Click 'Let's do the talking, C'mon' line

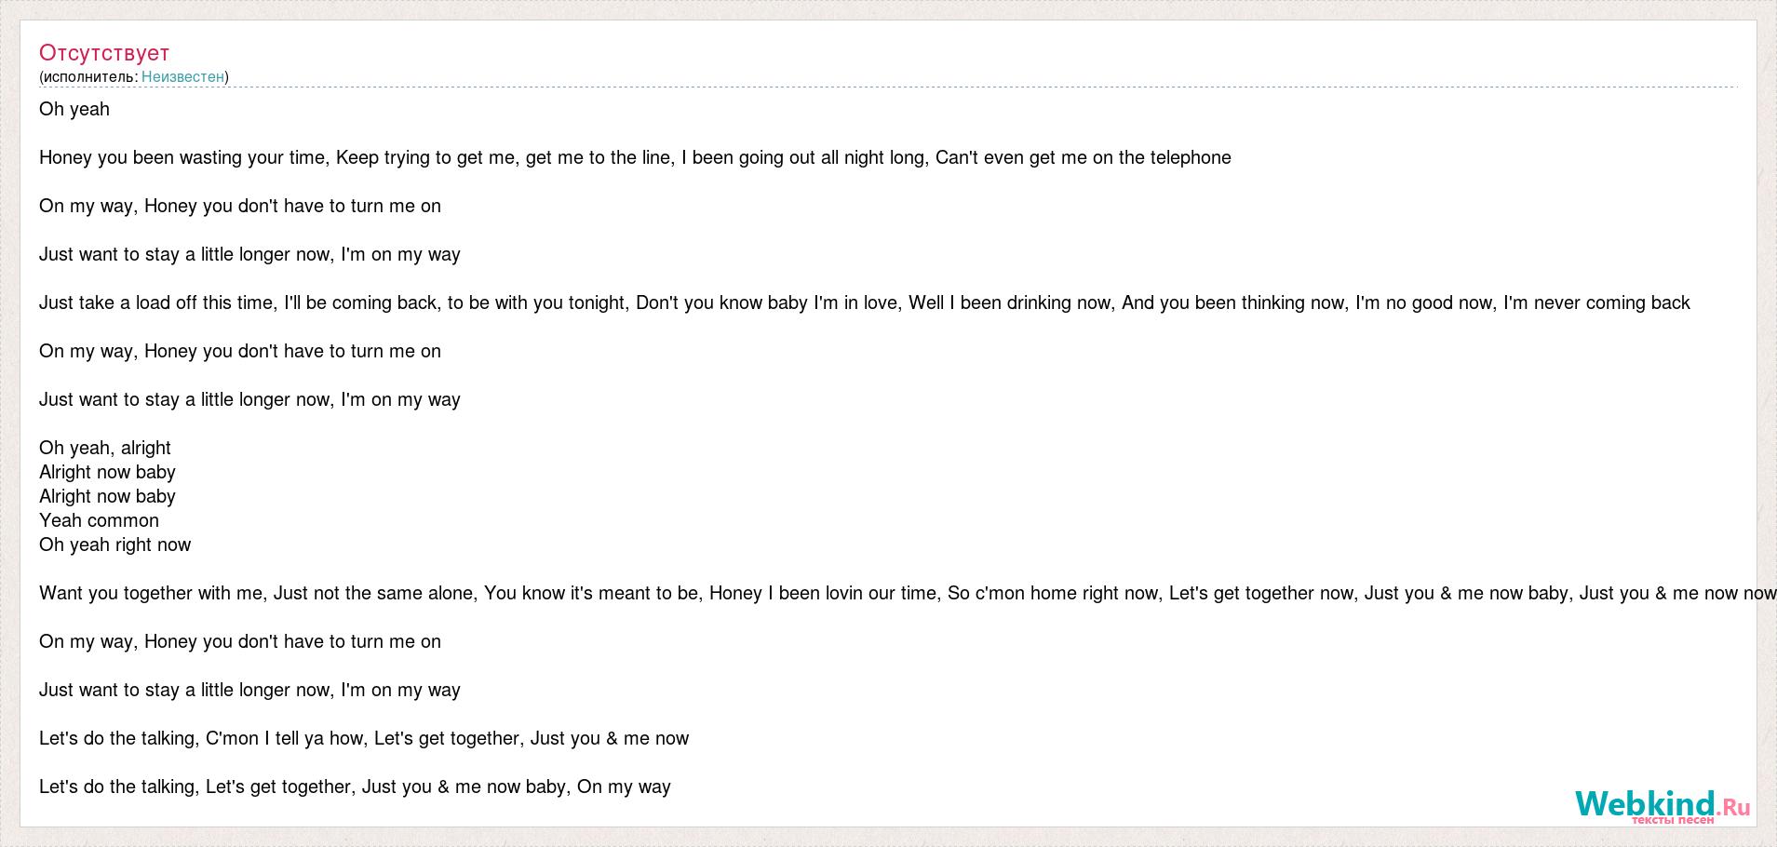(364, 738)
